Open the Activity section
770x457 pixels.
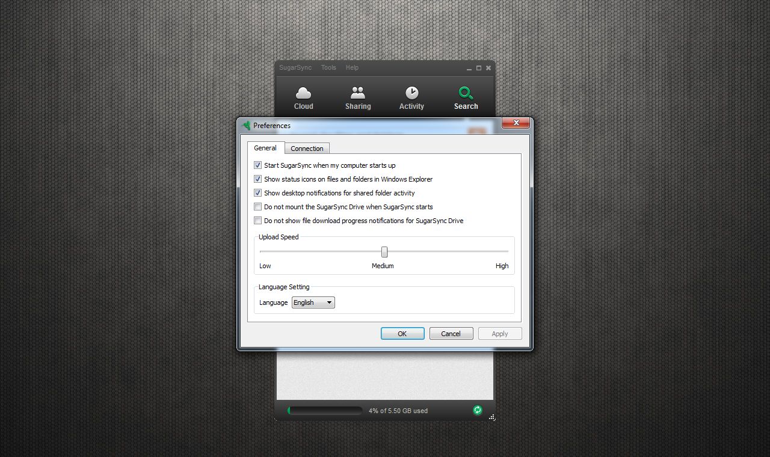411,99
